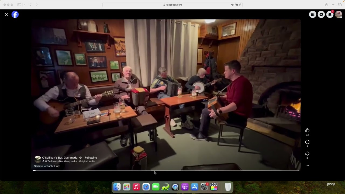Click the facebook.com address bar
The image size is (345, 194).
click(172, 5)
